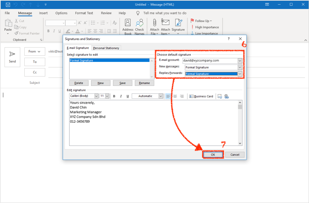
Task: Expand the E-mail account dropdown
Action: (x=239, y=60)
